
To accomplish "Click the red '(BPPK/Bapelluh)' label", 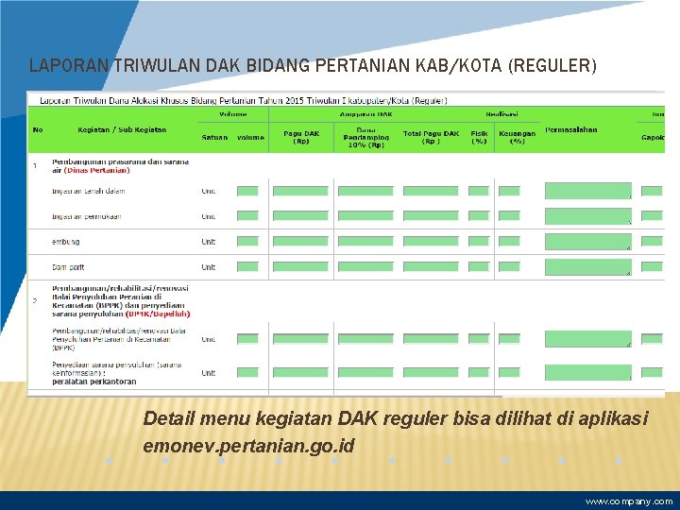I will coord(158,314).
